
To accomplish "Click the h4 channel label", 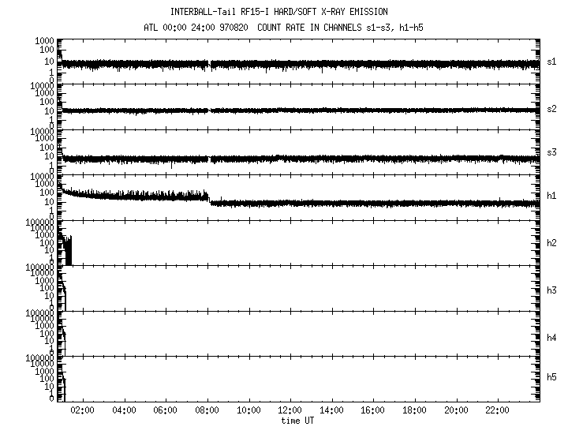I will click(551, 338).
